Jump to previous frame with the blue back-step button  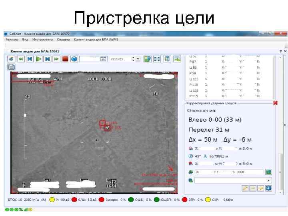click(30, 59)
